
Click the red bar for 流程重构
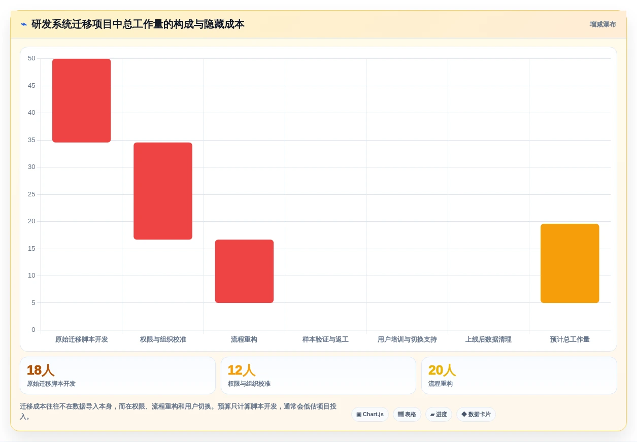[x=244, y=271]
